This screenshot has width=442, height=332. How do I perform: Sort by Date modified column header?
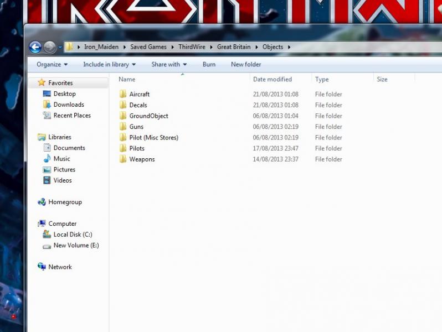coord(273,80)
